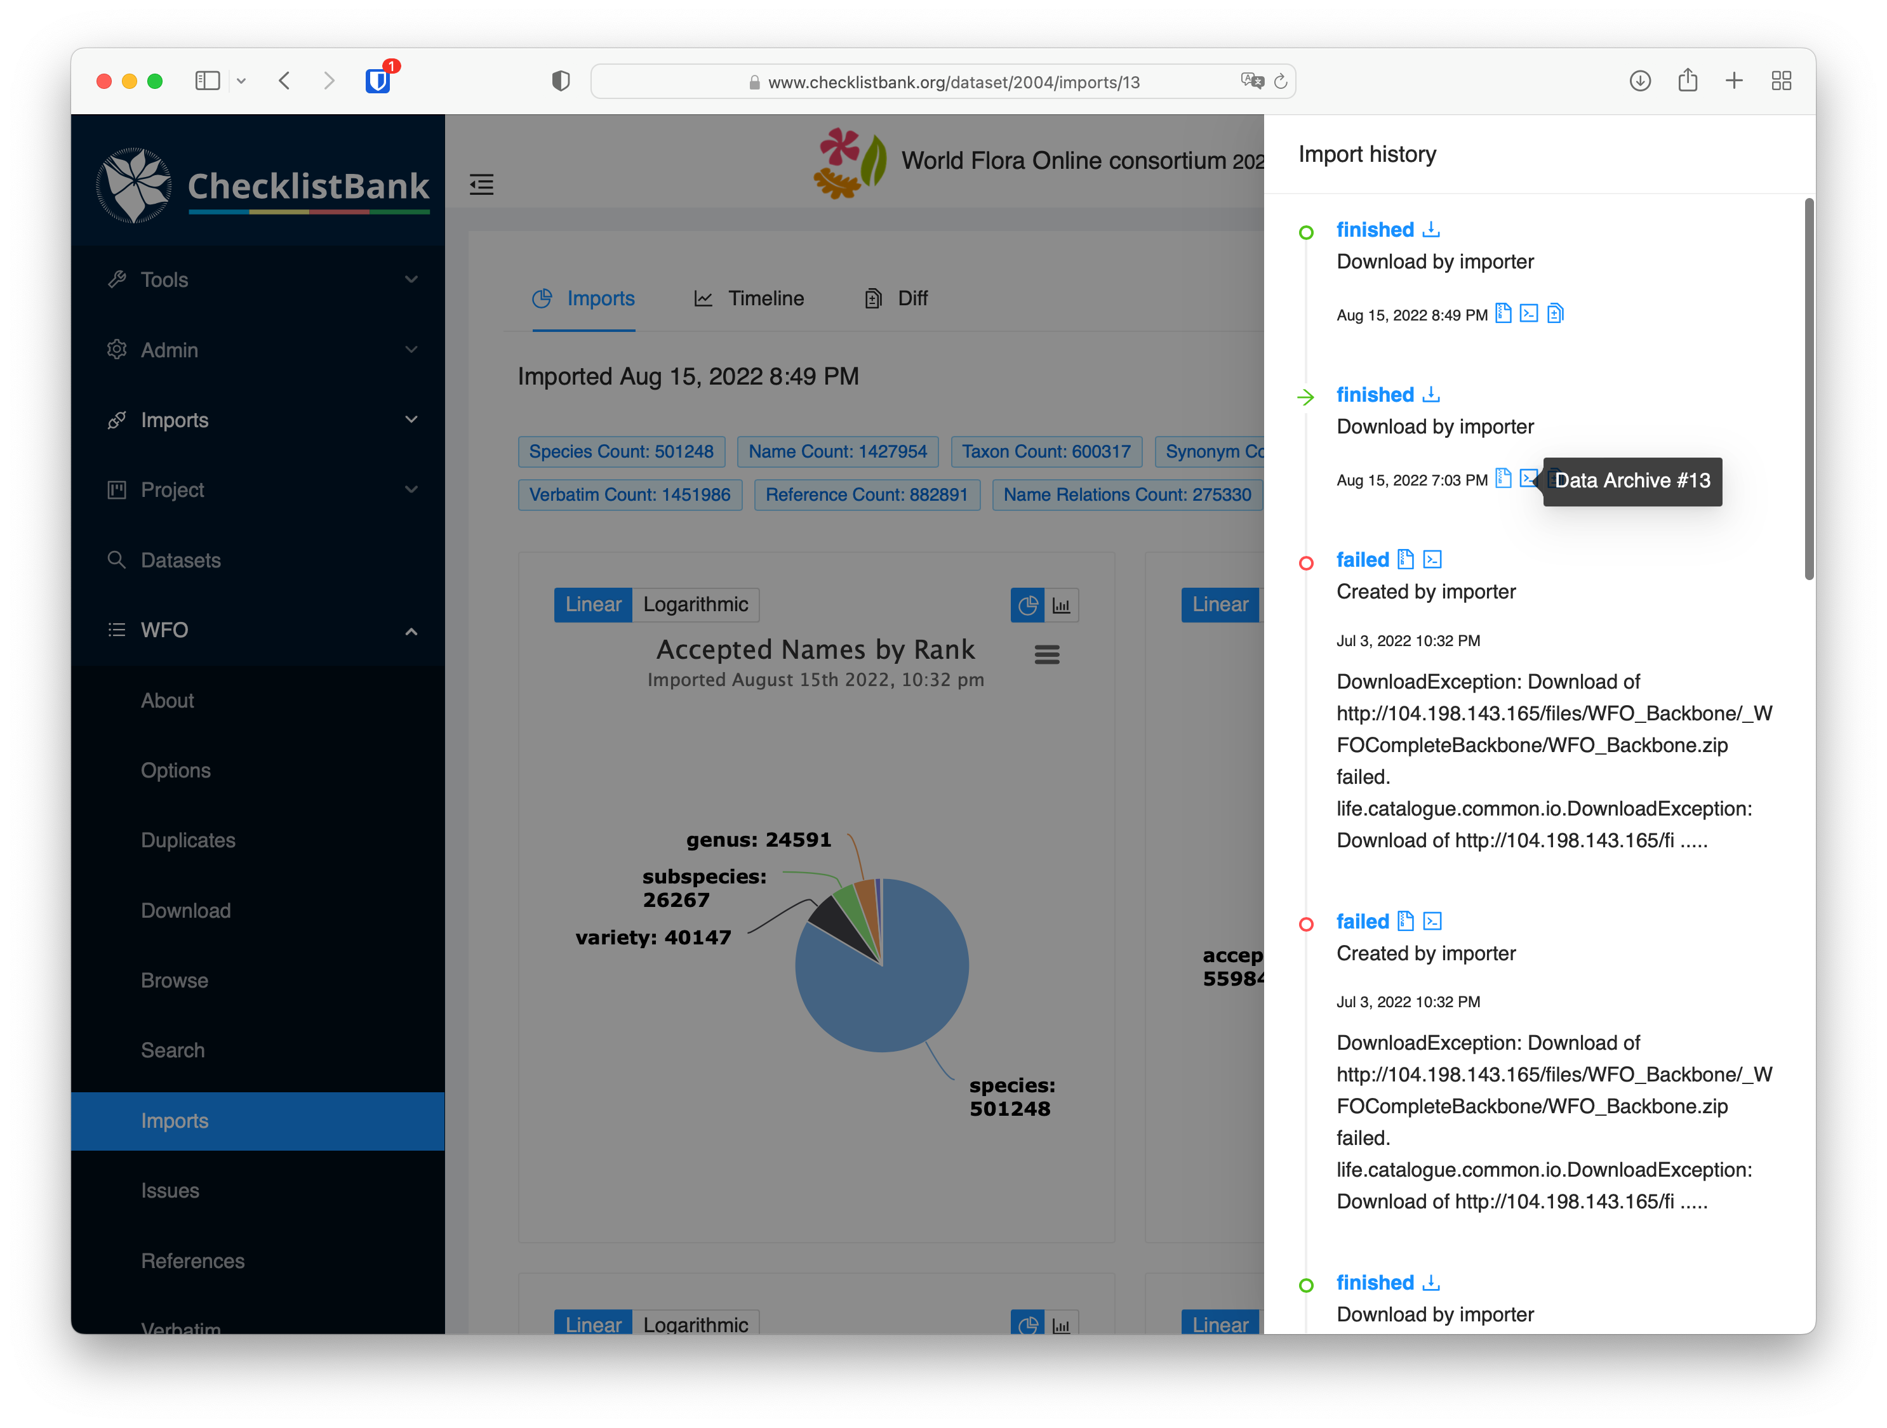1887x1428 pixels.
Task: Click the diff file icon for the 8:49 PM import
Action: coord(1555,314)
